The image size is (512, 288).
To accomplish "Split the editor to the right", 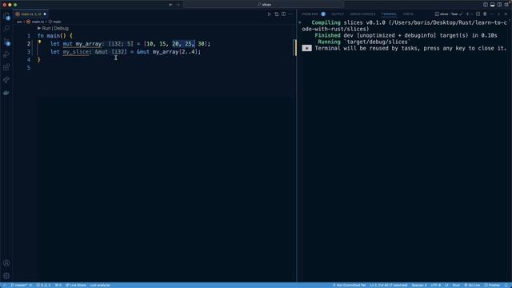I will 283,14.
